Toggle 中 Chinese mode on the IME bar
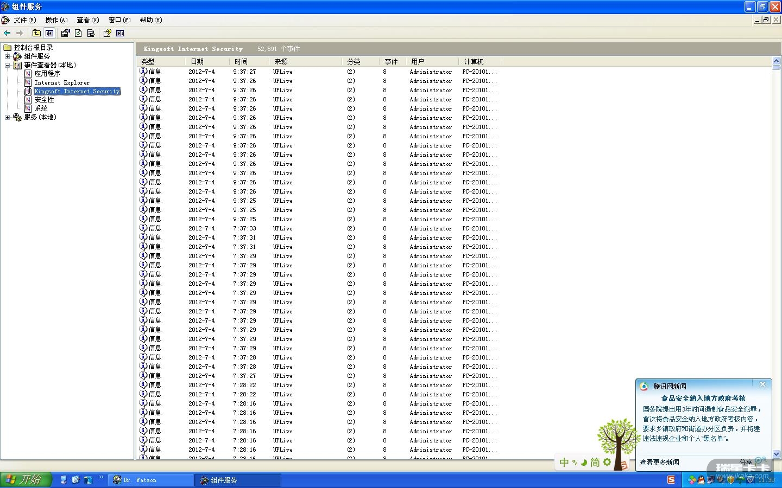Viewport: 782px width, 488px height. tap(564, 463)
